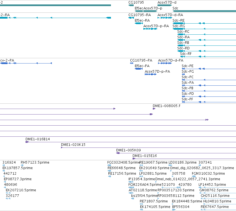Select the Sdc-RA transcript label

point(183,37)
